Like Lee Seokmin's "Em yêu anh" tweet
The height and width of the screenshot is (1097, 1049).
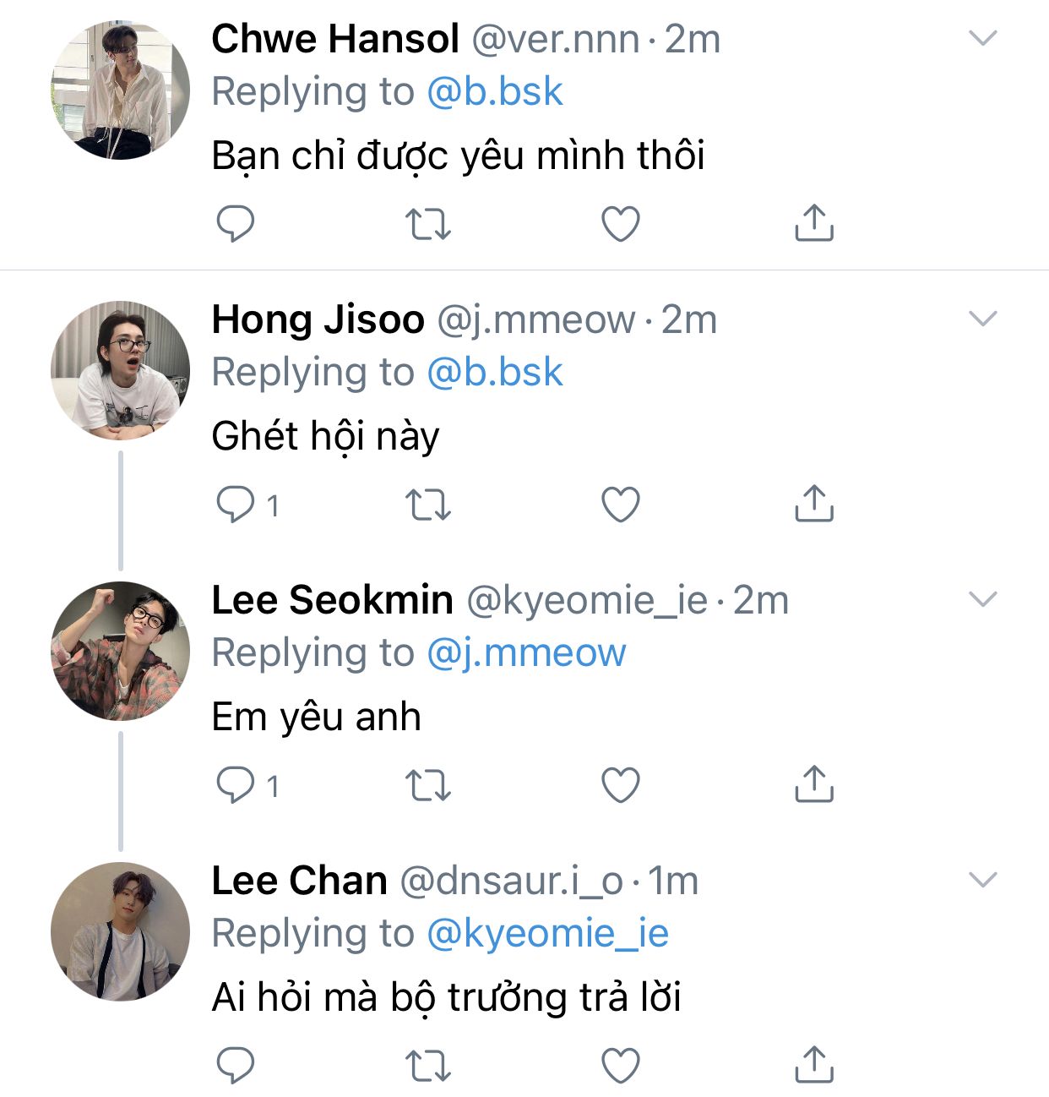621,785
